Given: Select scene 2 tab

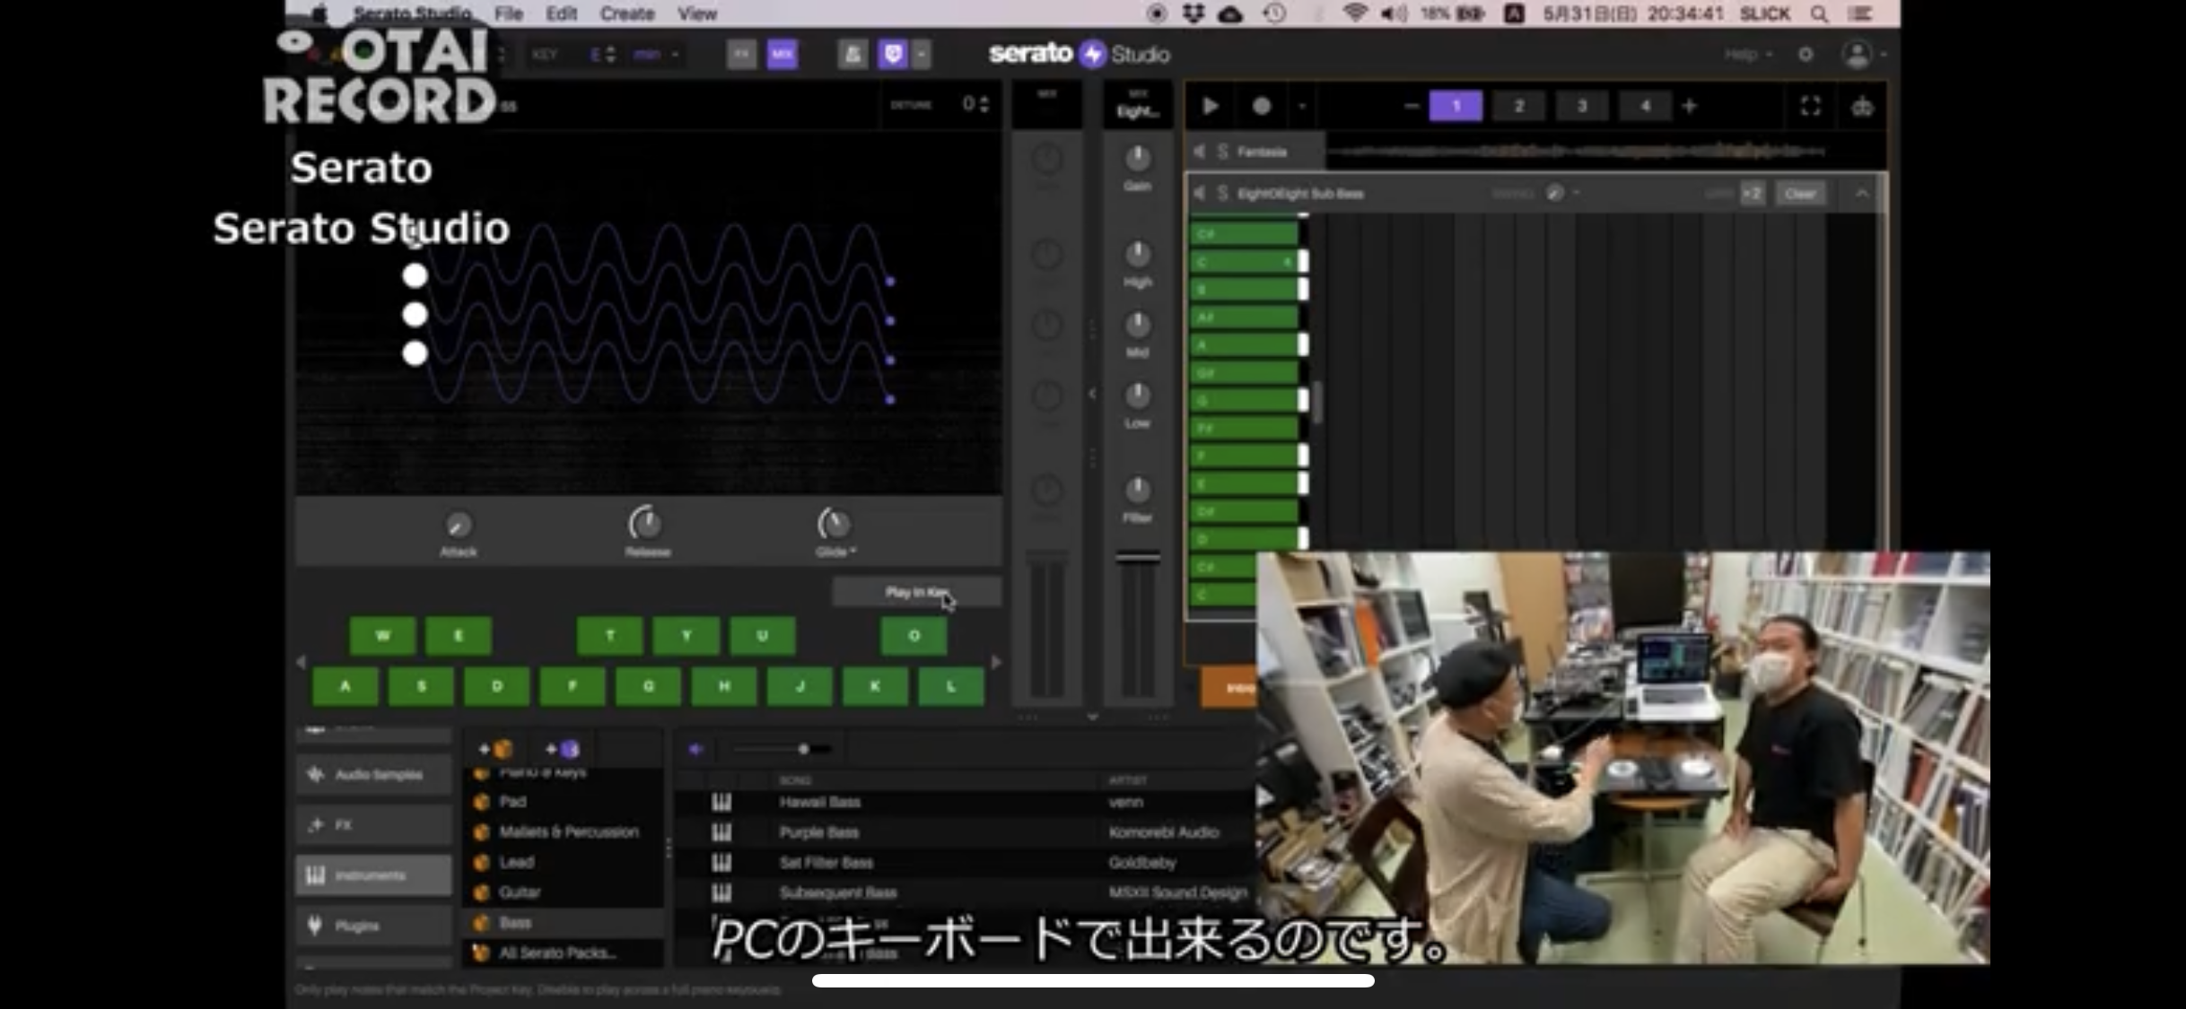Looking at the screenshot, I should tap(1518, 106).
